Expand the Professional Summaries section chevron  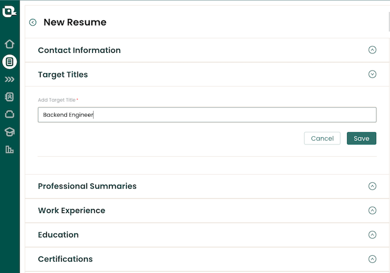pyautogui.click(x=372, y=186)
